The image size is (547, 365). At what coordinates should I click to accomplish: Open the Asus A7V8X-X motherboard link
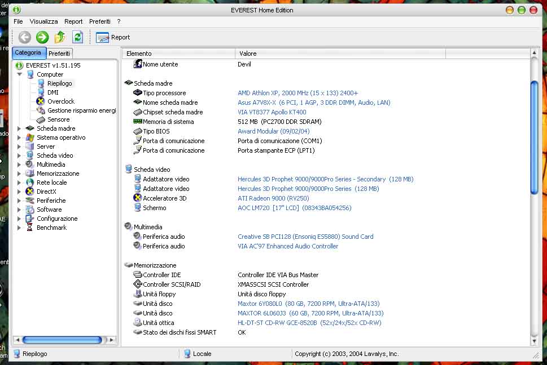[314, 103]
